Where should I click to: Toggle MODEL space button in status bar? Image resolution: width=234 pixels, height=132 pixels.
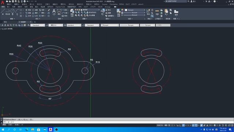166,125
